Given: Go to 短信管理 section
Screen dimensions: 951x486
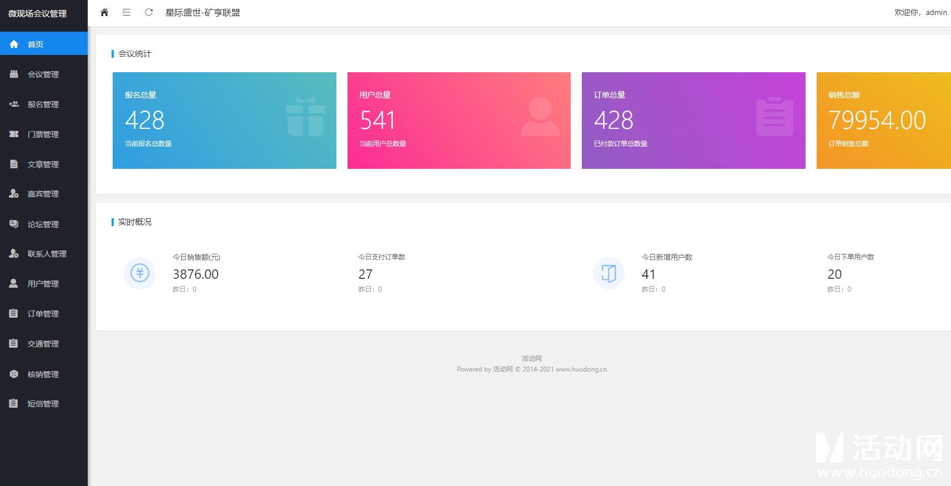Looking at the screenshot, I should (x=44, y=404).
